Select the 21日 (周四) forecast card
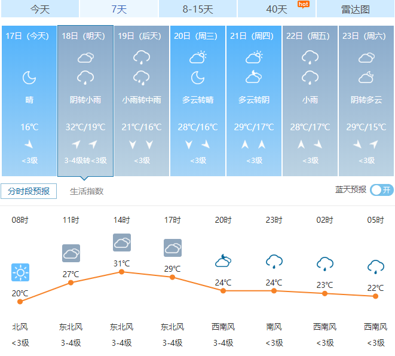The width and height of the screenshot is (395, 356). pos(254,100)
